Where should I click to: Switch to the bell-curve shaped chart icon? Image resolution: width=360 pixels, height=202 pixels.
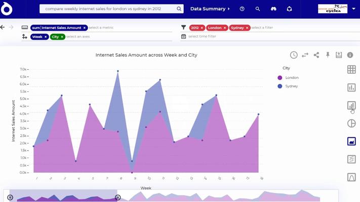351,177
